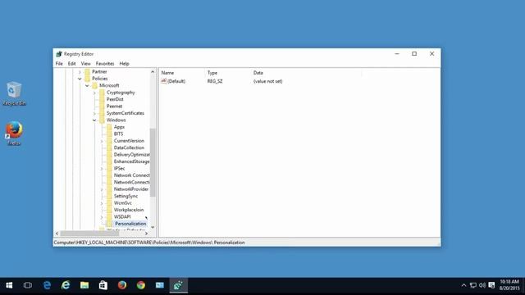Select the Windows key in tree
Screen dimensions: 525x295
pos(116,120)
